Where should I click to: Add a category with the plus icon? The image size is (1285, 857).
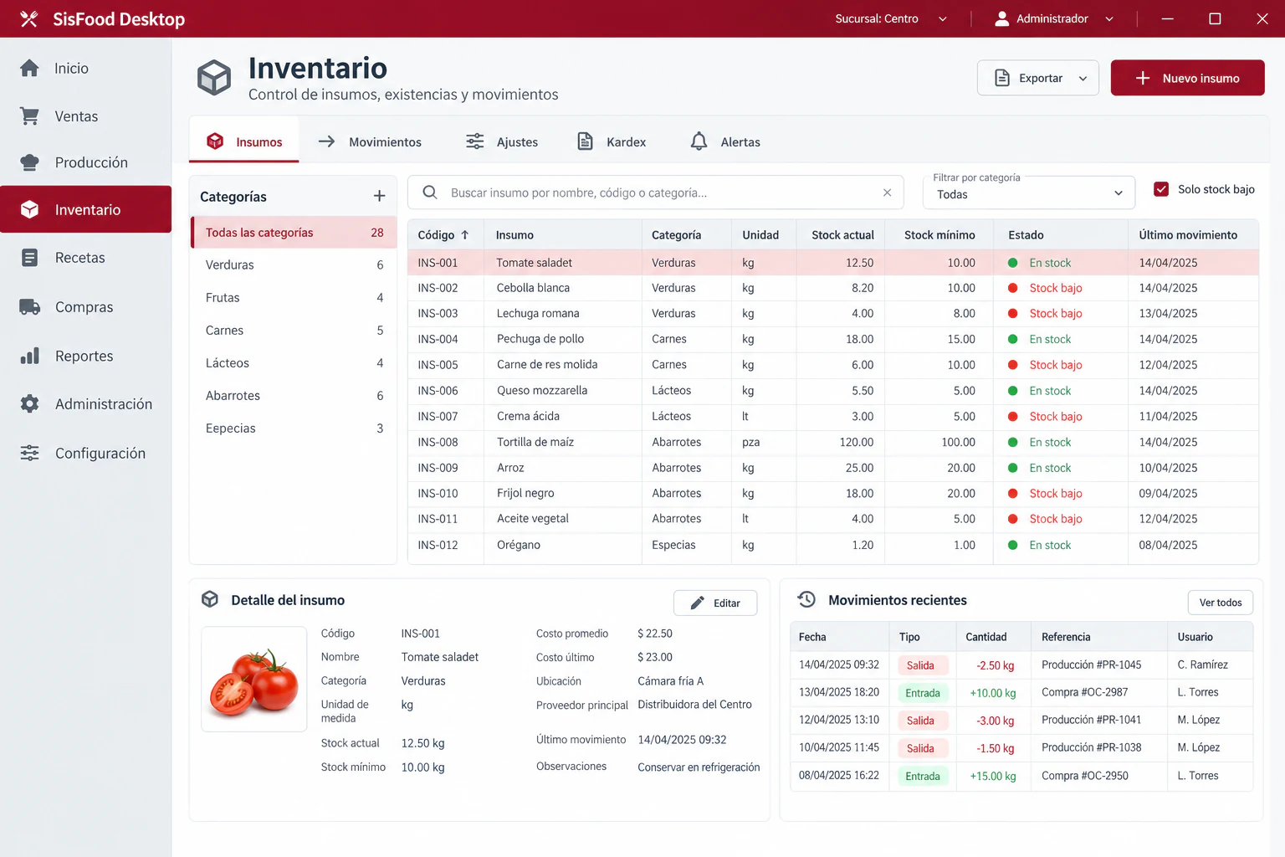pos(379,196)
